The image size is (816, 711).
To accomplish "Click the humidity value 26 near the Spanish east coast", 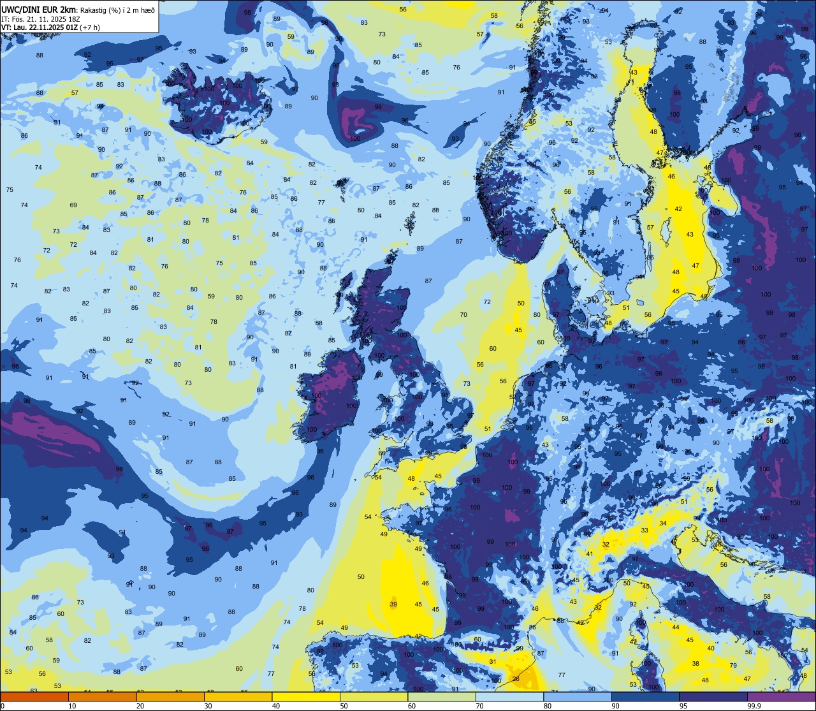I will point(516,678).
